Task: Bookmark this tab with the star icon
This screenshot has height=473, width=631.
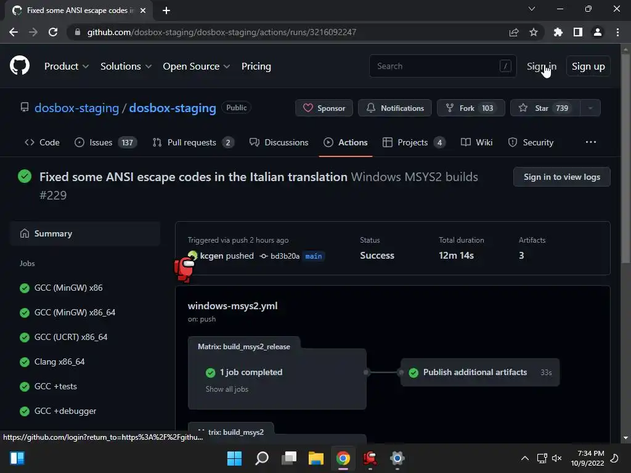Action: [x=534, y=32]
